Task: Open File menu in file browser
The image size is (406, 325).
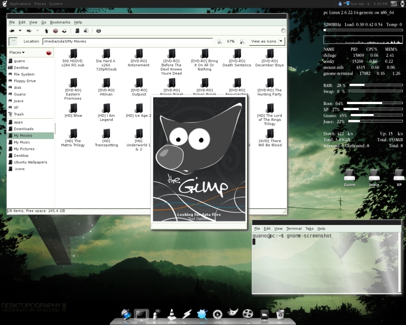Action: (x=12, y=22)
